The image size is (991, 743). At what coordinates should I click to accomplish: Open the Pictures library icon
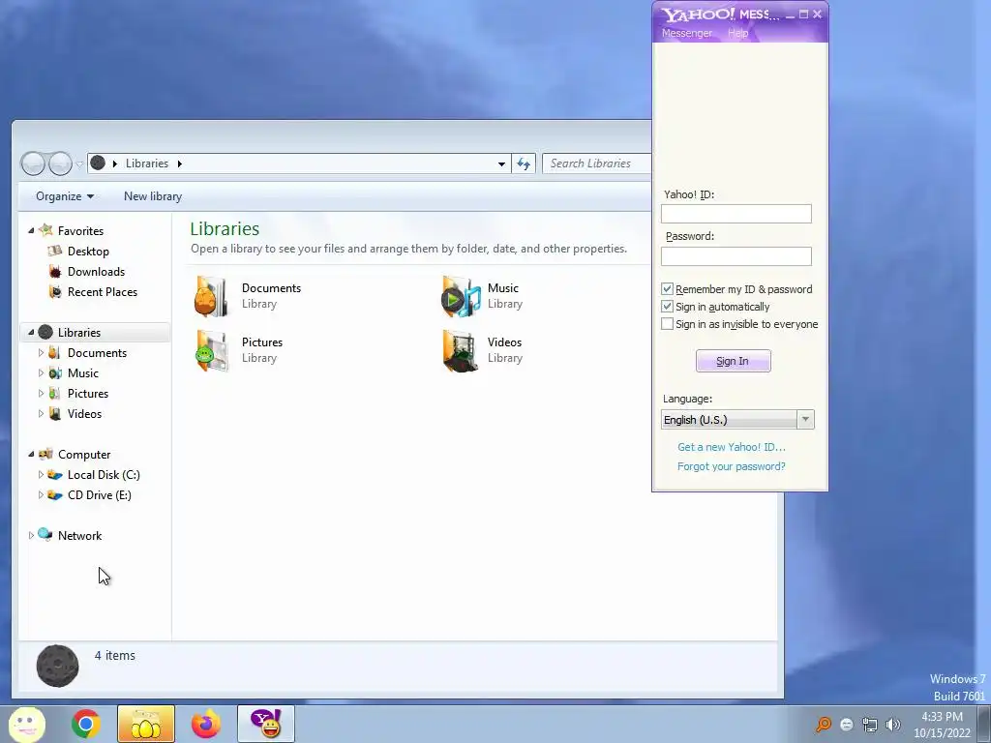click(212, 350)
